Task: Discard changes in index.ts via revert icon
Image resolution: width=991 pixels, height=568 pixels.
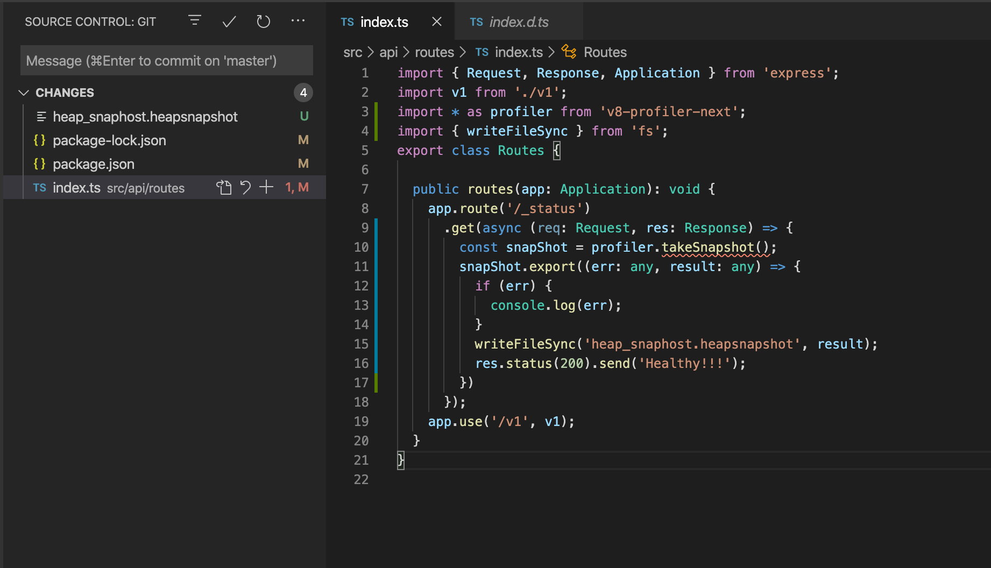Action: tap(245, 187)
